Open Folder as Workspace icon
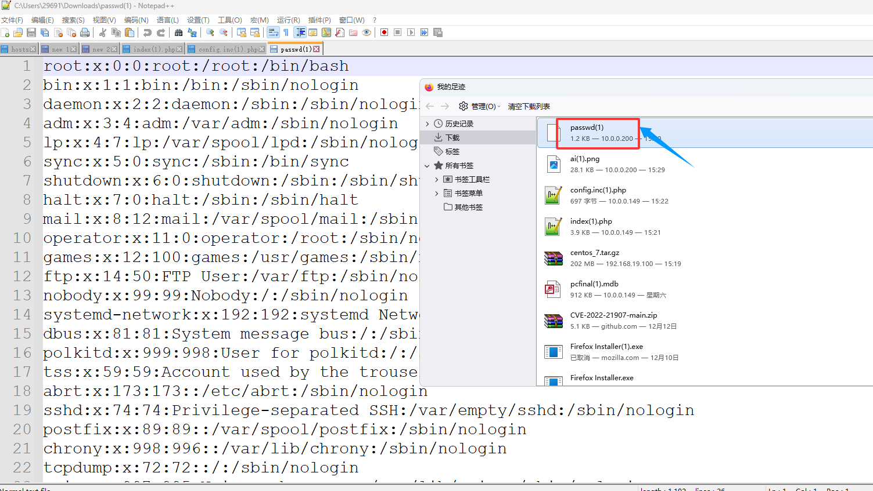Screen dimensions: 873x491 353,32
